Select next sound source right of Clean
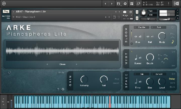 point(76,64)
